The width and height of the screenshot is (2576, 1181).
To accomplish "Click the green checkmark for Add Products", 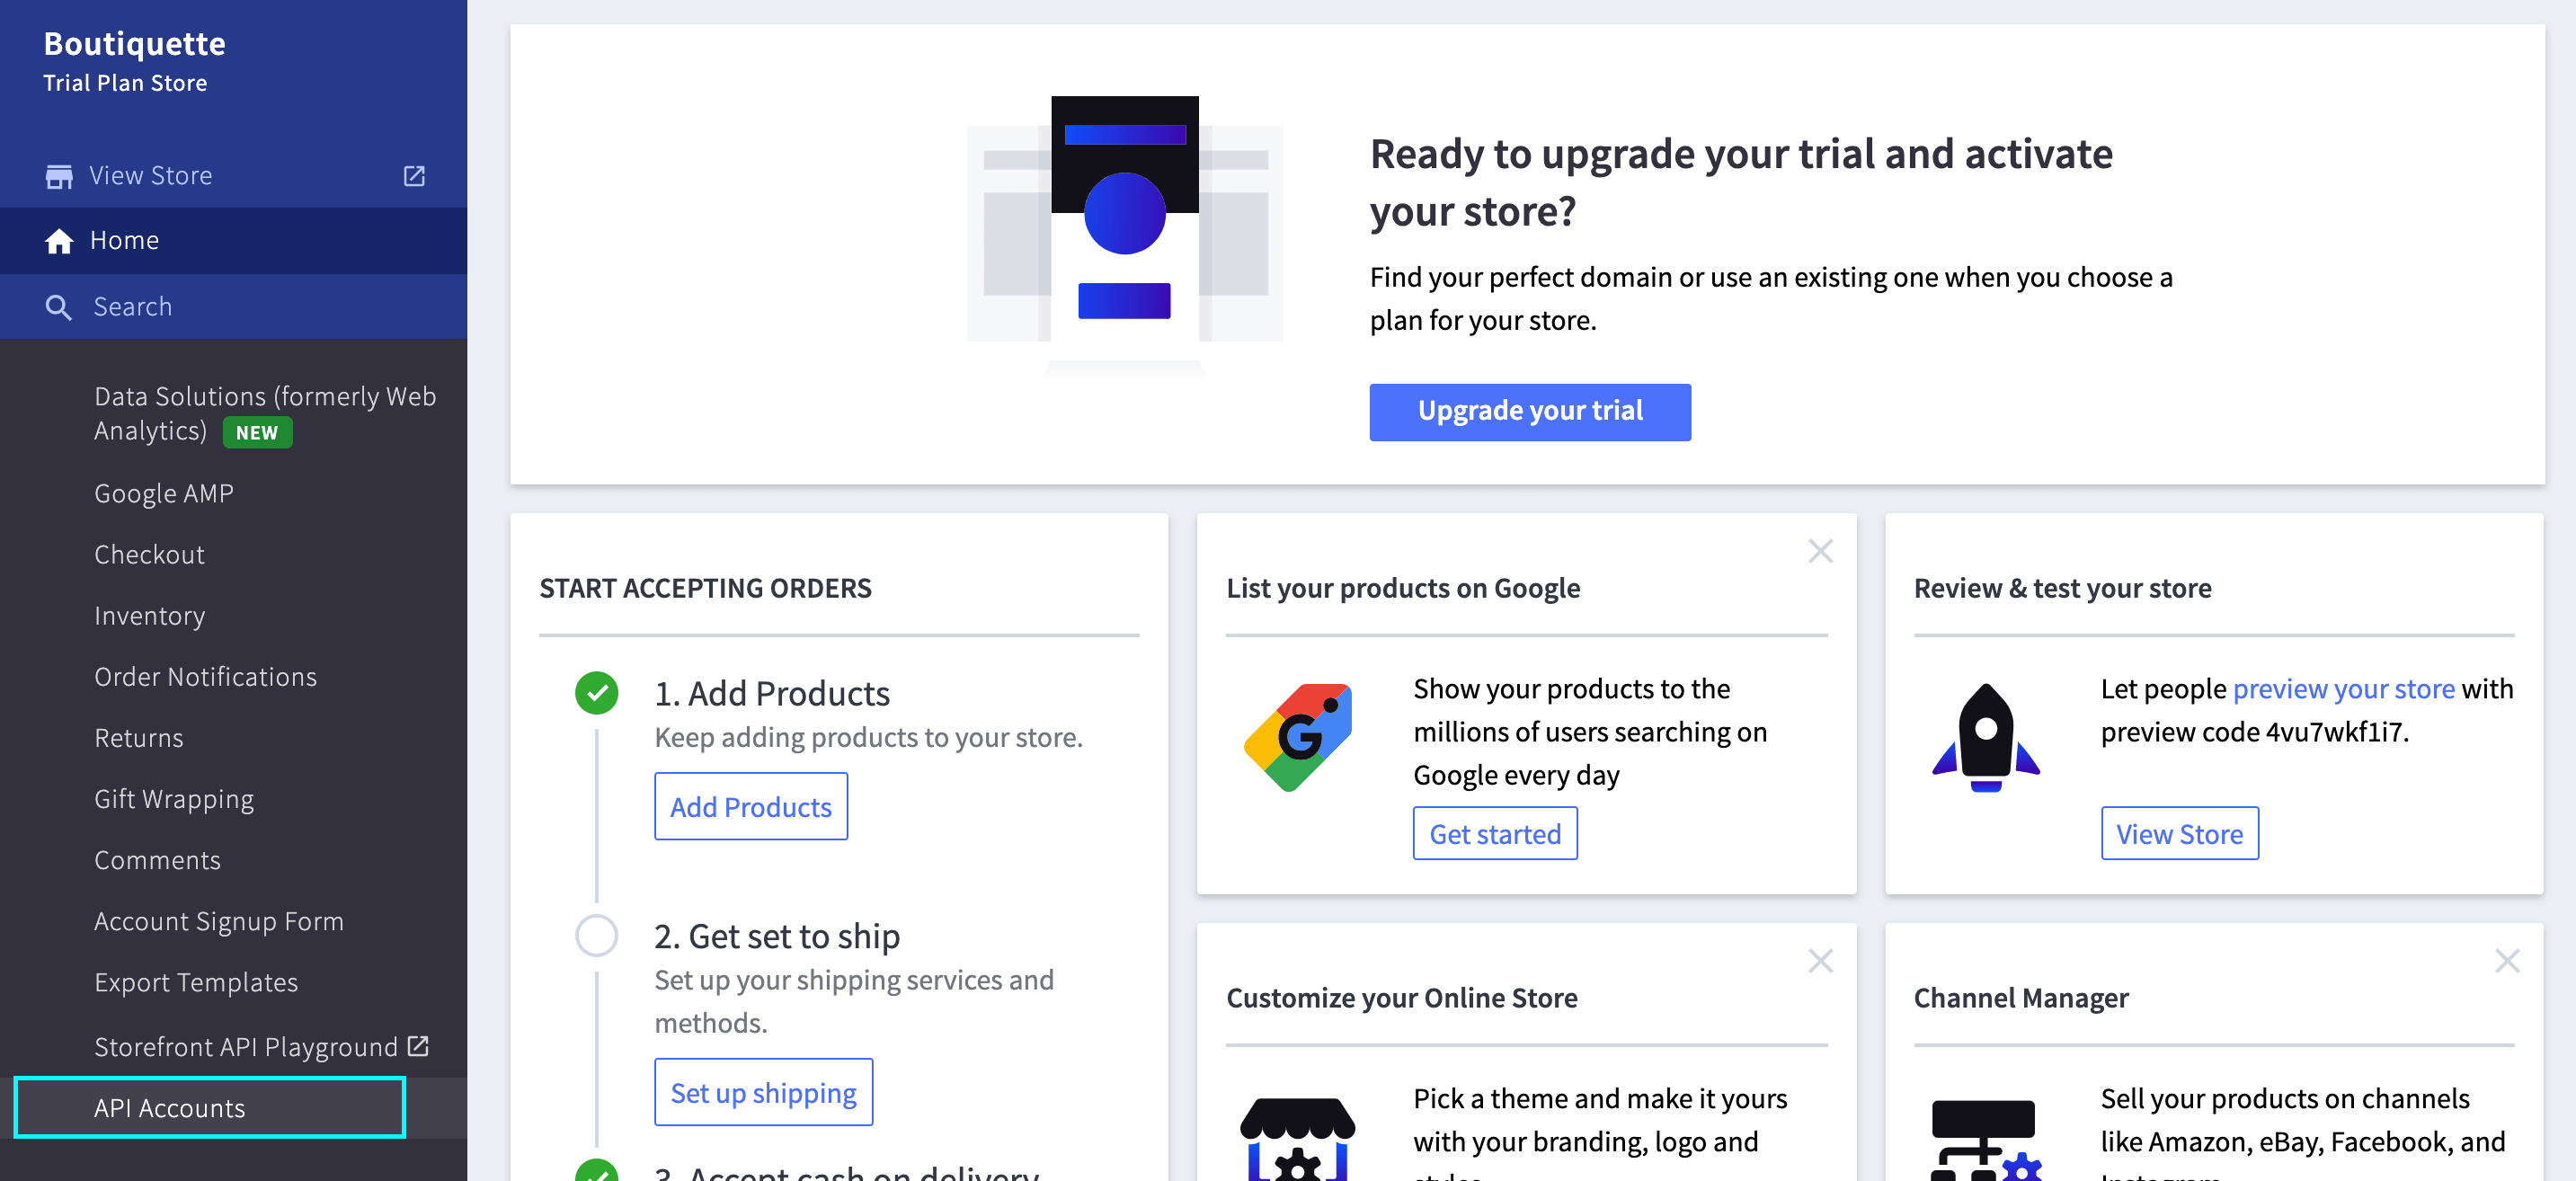I will [x=597, y=693].
